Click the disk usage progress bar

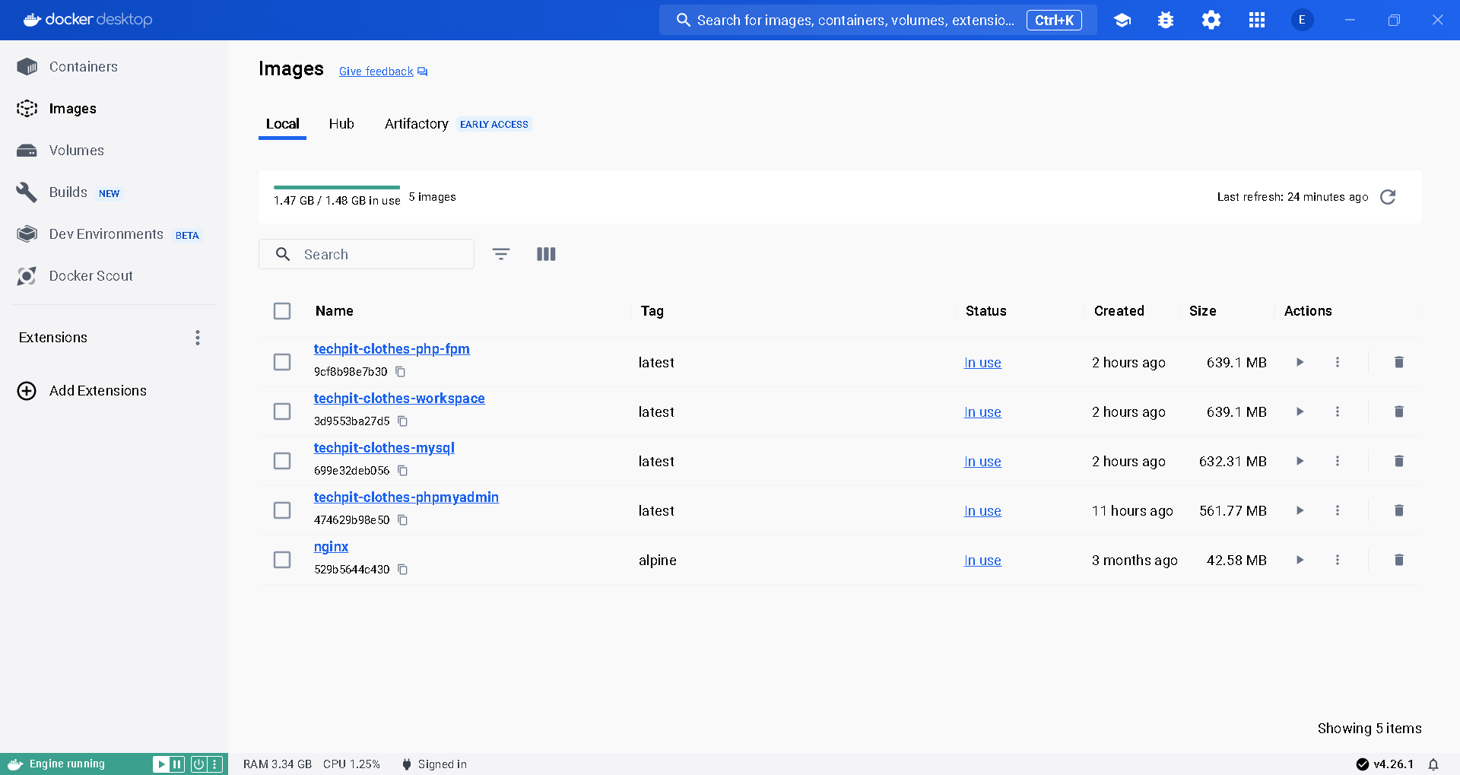point(337,186)
